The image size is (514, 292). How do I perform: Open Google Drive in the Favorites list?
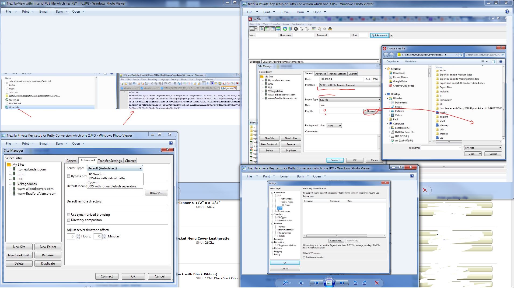(400, 81)
